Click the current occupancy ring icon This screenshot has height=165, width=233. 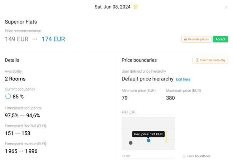[8, 96]
